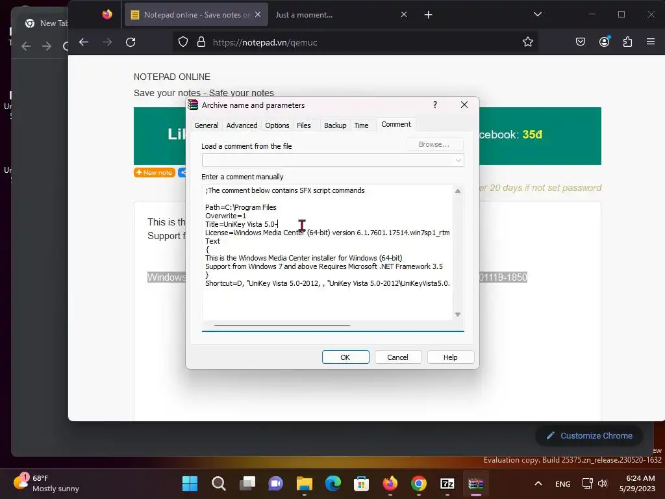Select the Comment tab
This screenshot has width=665, height=499.
[x=395, y=124]
